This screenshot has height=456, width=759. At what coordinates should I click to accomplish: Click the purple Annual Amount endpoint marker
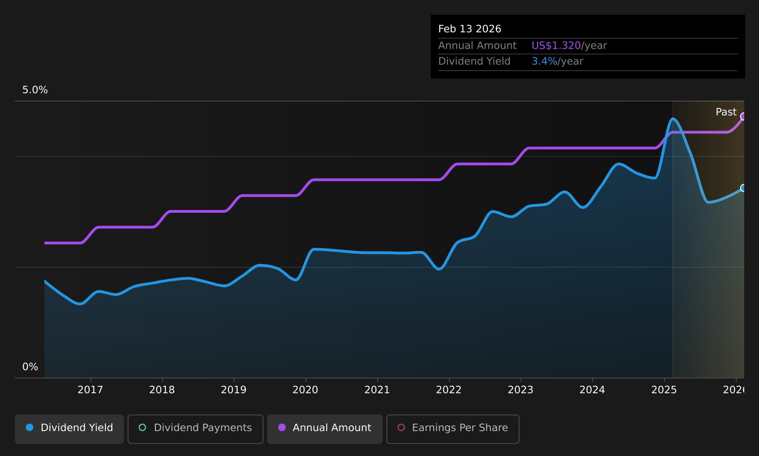743,116
